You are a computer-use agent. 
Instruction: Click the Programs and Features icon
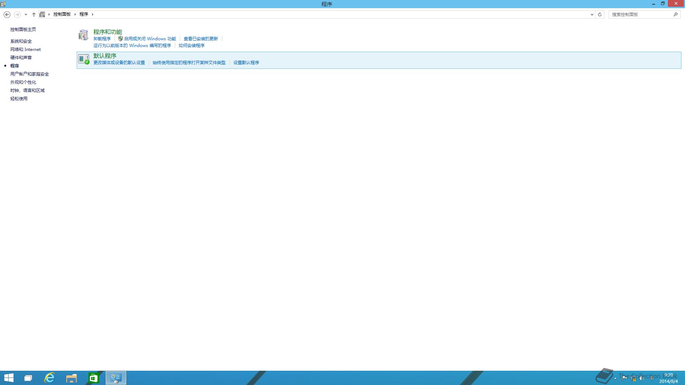[x=83, y=35]
